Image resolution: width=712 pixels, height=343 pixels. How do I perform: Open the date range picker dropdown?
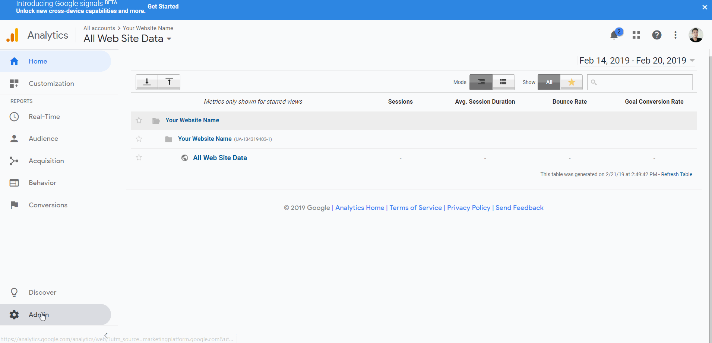point(637,61)
